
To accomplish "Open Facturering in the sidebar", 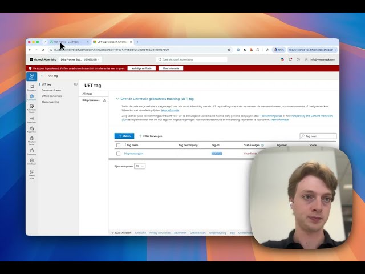I will click(32, 152).
